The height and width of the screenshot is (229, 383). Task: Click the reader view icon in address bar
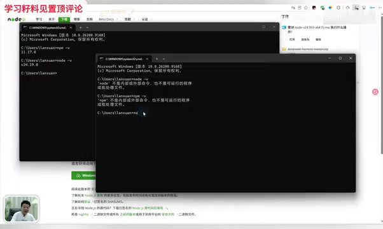click(x=300, y=8)
